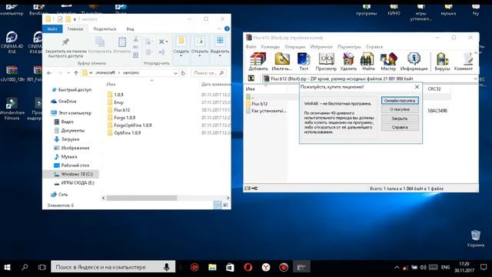Click the WinRAR Test (Тест) icon
The height and width of the screenshot is (277, 492).
tap(304, 62)
